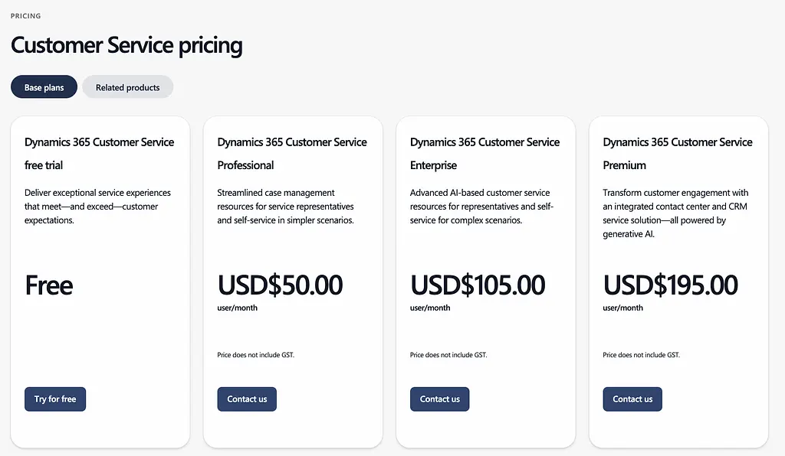Click Contact us under Premium plan

tap(632, 399)
